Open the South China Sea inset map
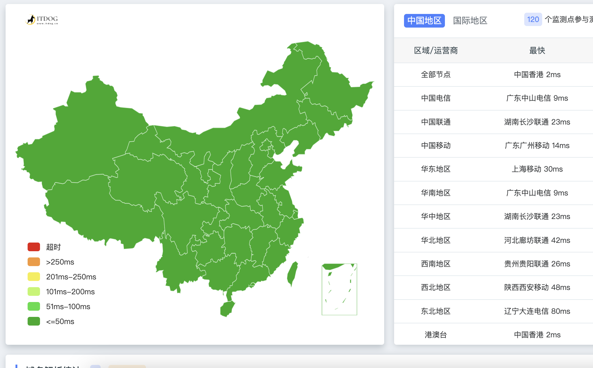 coord(339,289)
